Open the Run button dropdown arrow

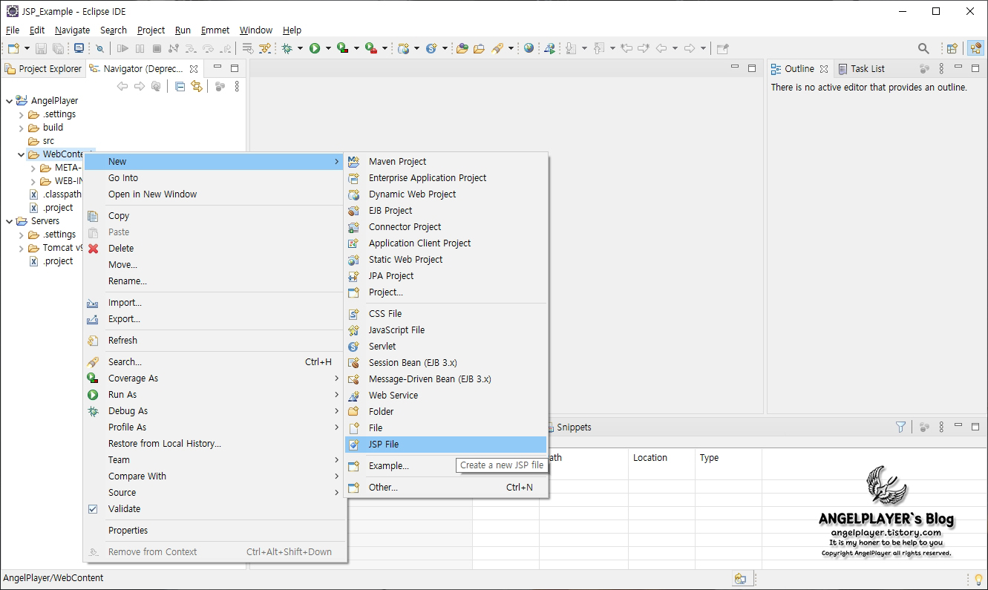328,48
